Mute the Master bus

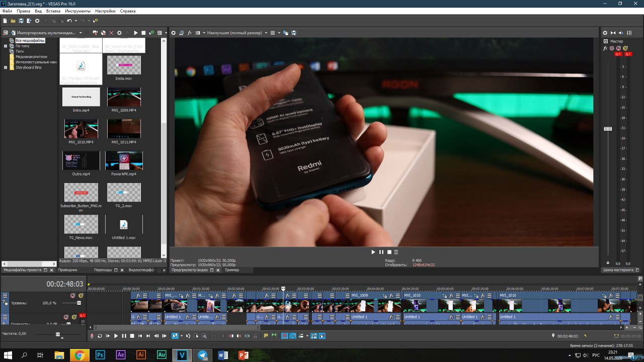point(618,48)
